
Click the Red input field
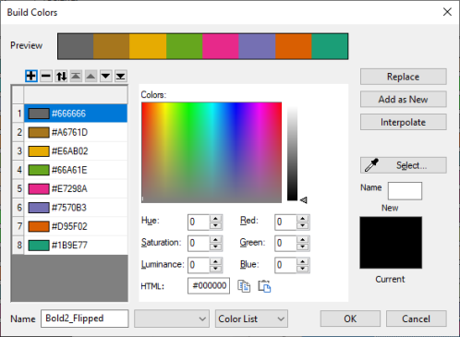click(286, 223)
